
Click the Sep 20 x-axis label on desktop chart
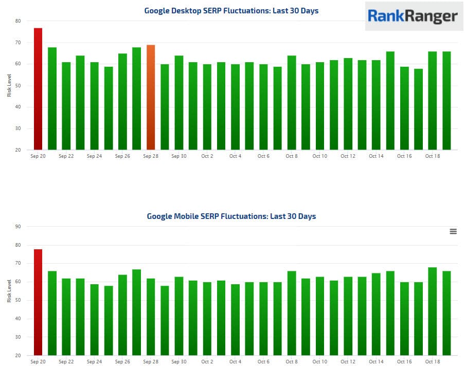(x=38, y=156)
